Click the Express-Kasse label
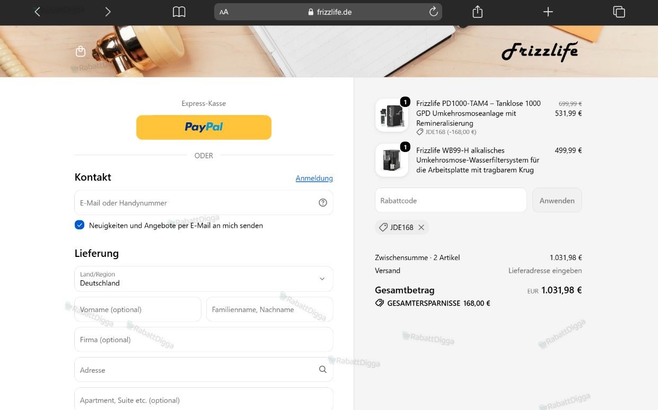 point(204,103)
